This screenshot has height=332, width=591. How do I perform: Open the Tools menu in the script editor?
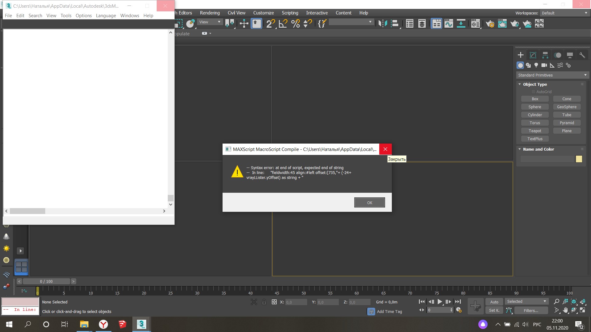click(x=66, y=16)
